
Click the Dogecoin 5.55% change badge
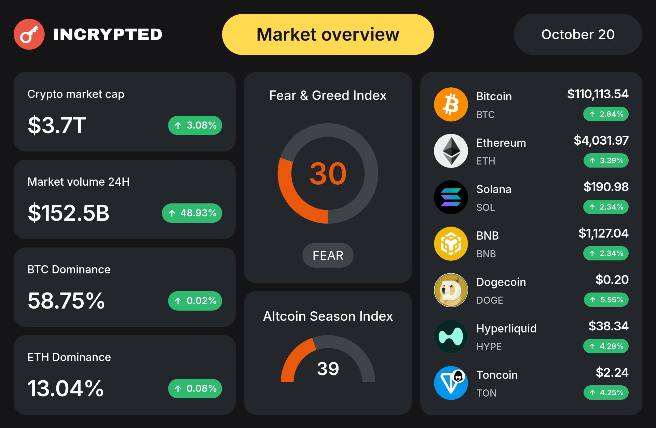click(x=606, y=300)
